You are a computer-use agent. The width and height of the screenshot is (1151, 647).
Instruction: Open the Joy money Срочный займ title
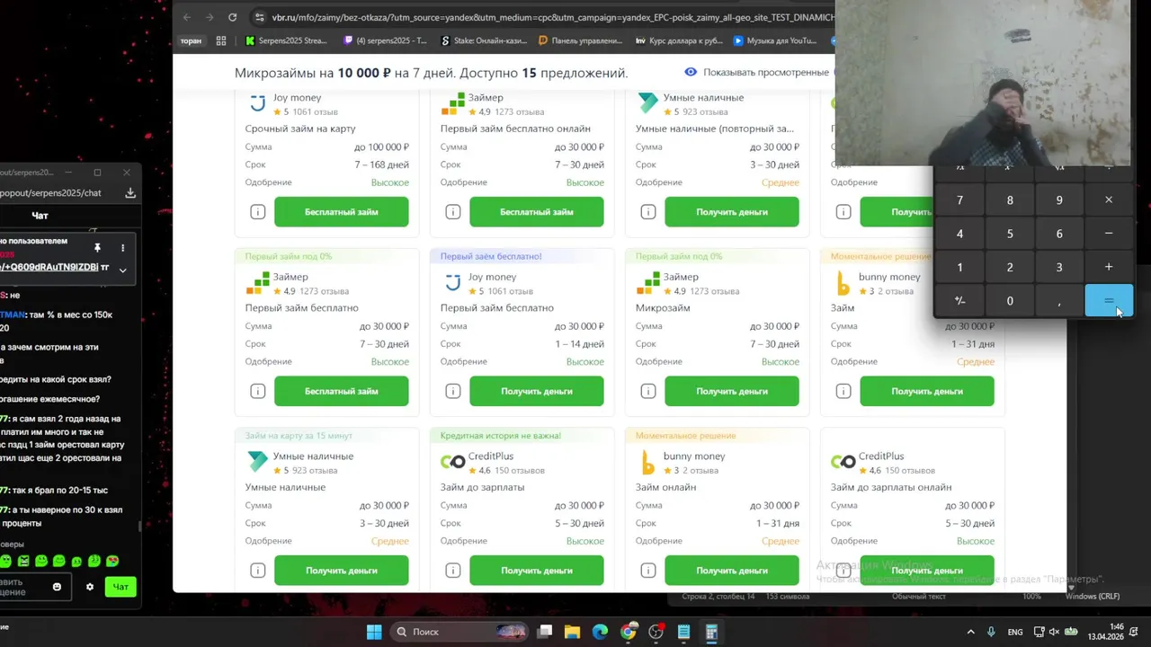300,129
